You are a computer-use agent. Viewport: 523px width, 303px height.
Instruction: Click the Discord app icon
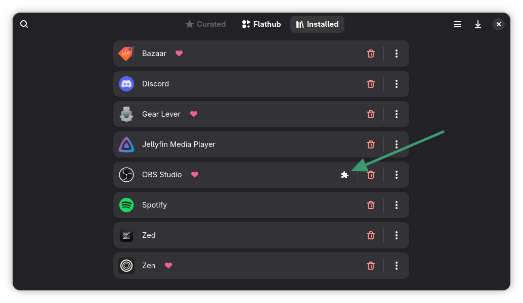126,84
